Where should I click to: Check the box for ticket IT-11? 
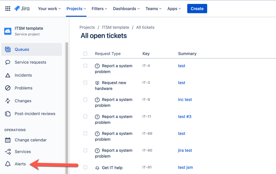coord(85,116)
